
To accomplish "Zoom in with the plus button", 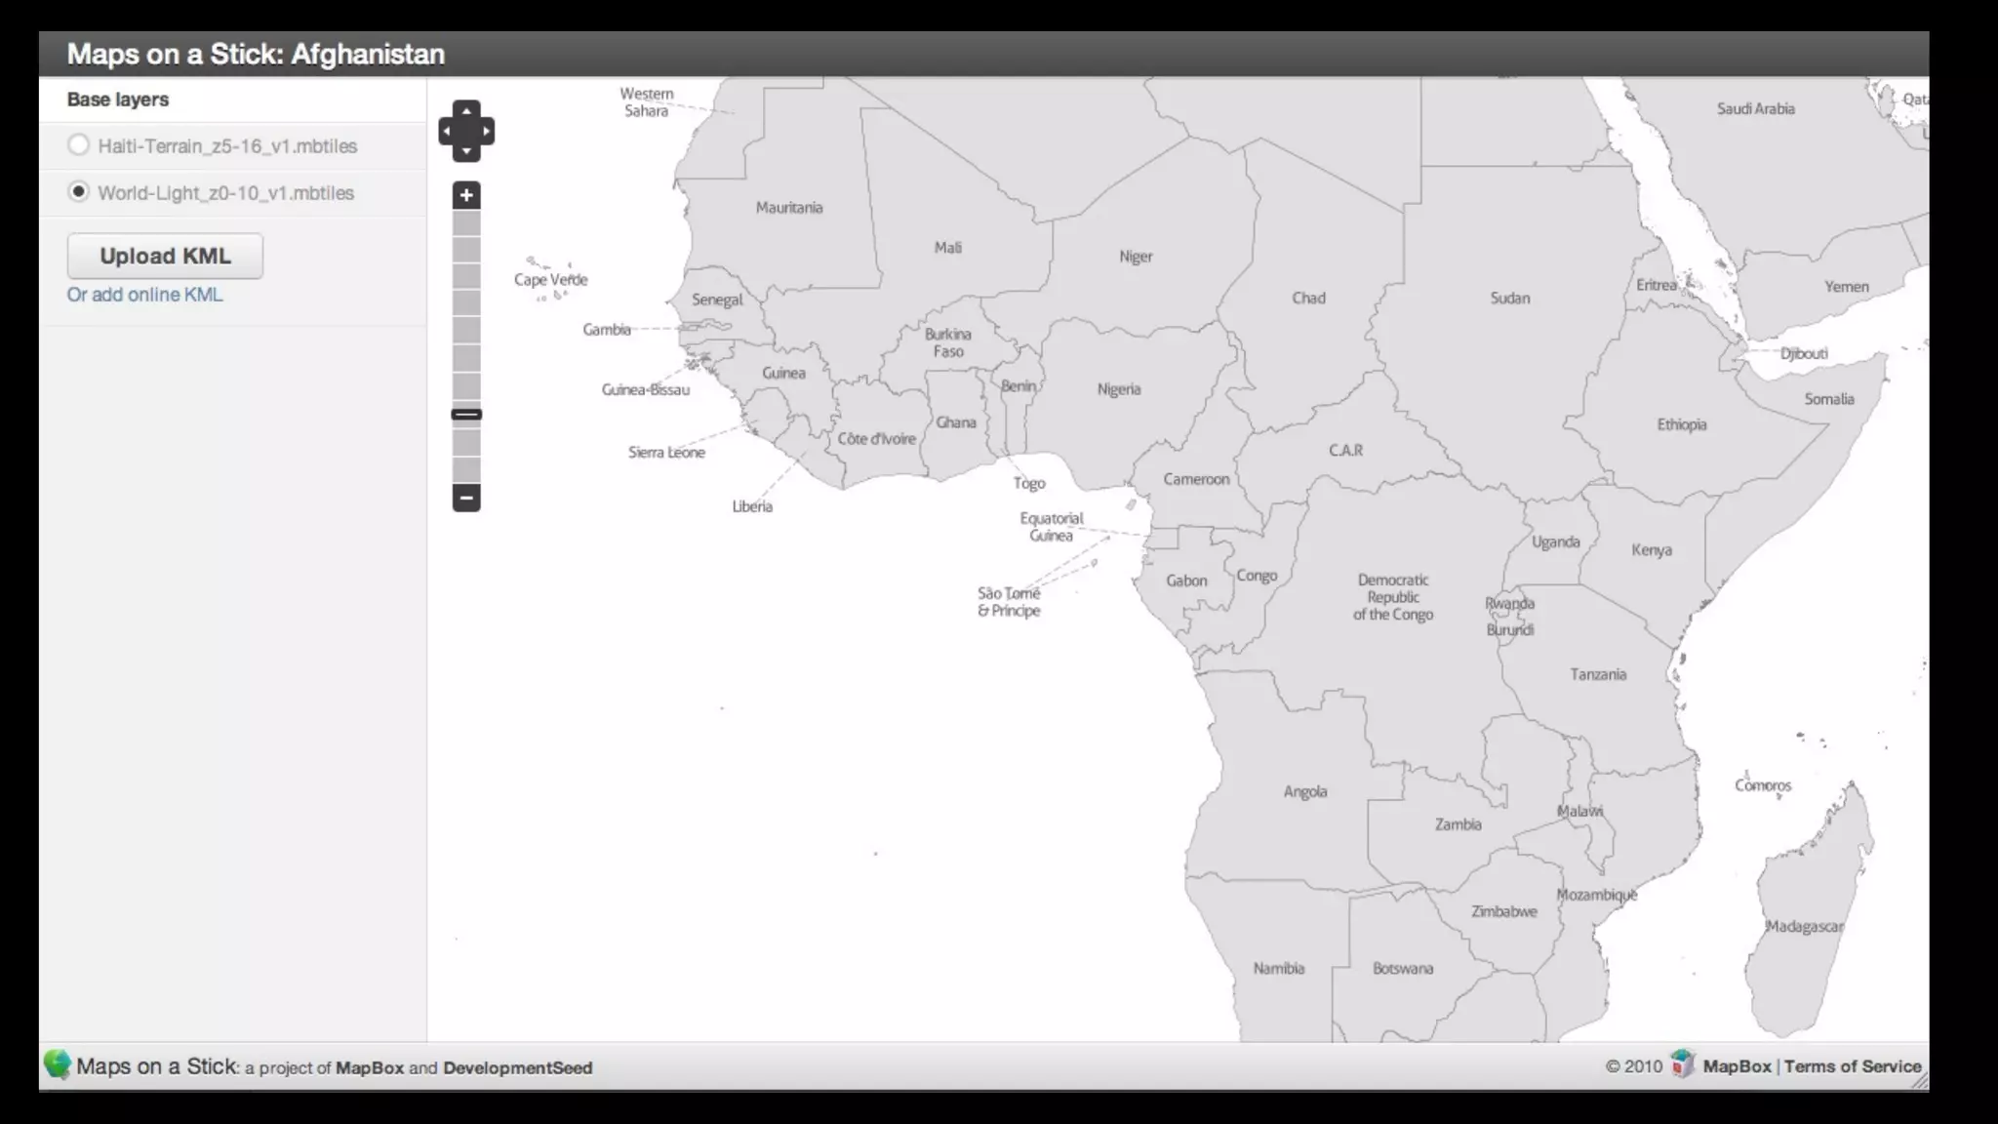I will (x=466, y=195).
